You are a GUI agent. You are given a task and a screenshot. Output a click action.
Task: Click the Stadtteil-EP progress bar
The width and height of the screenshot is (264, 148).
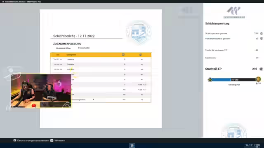pos(234,80)
